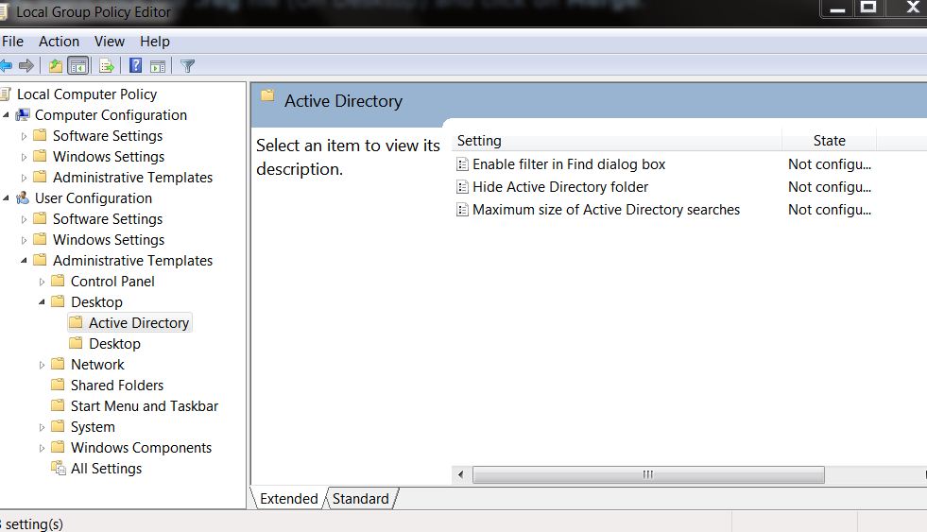The height and width of the screenshot is (532, 927).
Task: Open the Action menu
Action: (59, 42)
